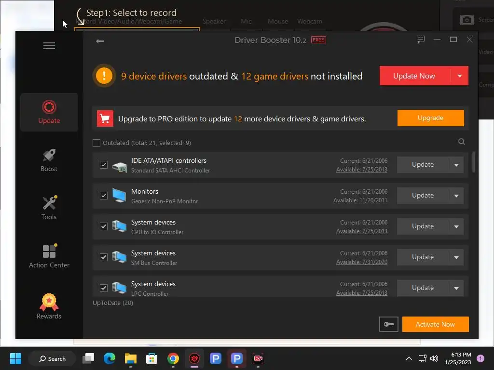Click the LPC Controller device icon
The height and width of the screenshot is (370, 494).
[119, 288]
